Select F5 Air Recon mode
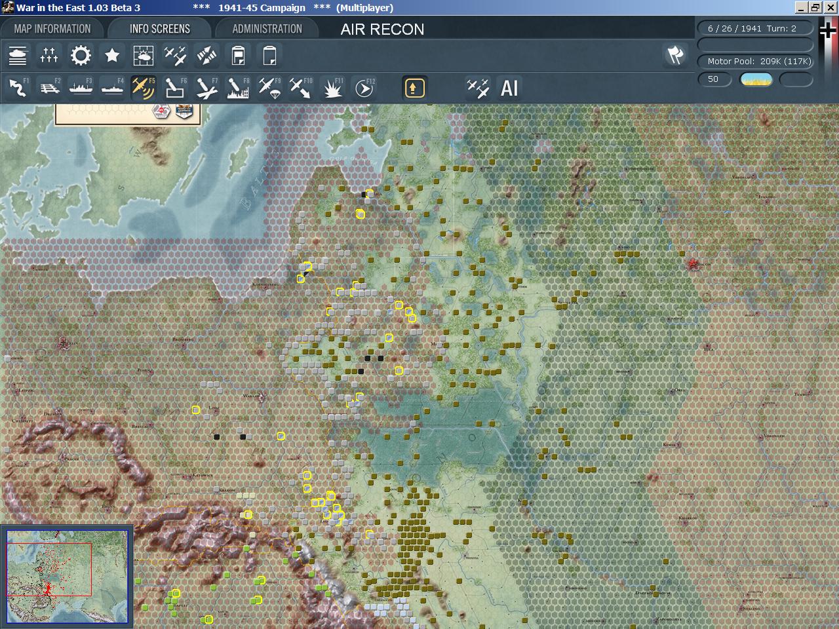Viewport: 839px width, 629px height. coord(144,88)
